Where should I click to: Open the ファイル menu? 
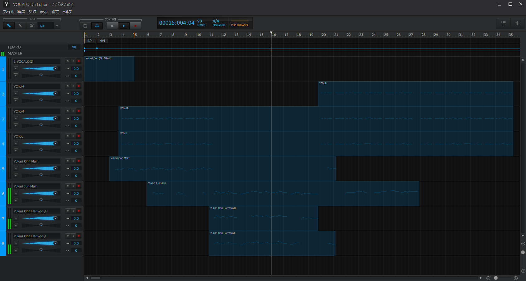[x=8, y=12]
